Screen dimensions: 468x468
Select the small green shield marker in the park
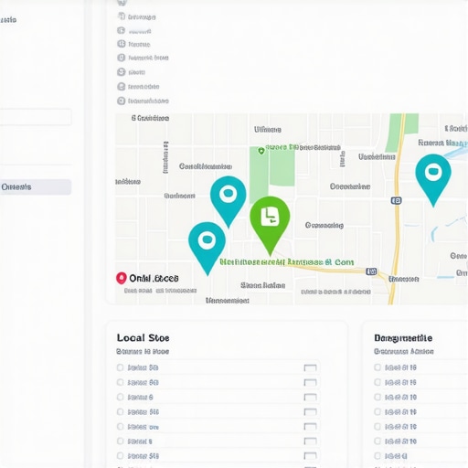pyautogui.click(x=261, y=151)
